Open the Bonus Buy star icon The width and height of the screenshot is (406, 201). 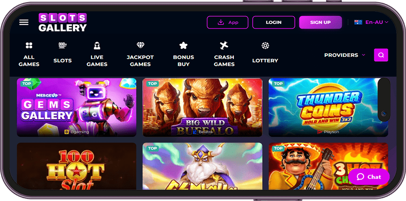[184, 46]
